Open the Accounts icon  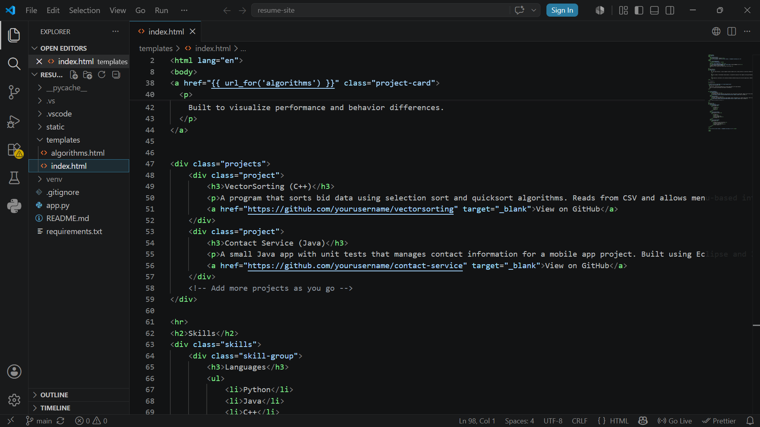pos(14,372)
